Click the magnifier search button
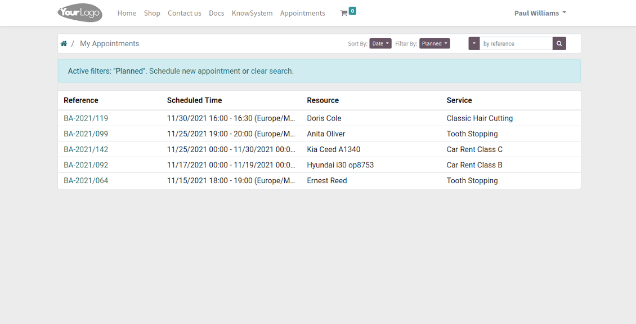The image size is (636, 324). [559, 43]
